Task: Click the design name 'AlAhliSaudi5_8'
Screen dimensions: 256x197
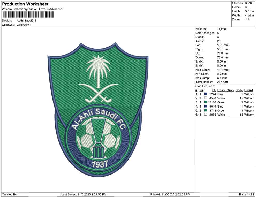Action: click(x=27, y=21)
